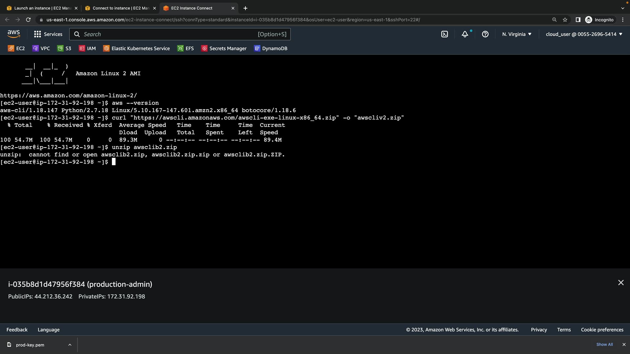Screen dimensions: 630x354
Task: Open the notifications bell
Action: 465,34
